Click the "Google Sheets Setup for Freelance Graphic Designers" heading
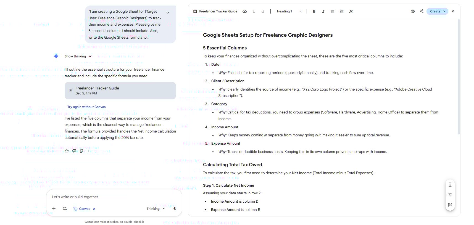The image size is (474, 225). [268, 35]
